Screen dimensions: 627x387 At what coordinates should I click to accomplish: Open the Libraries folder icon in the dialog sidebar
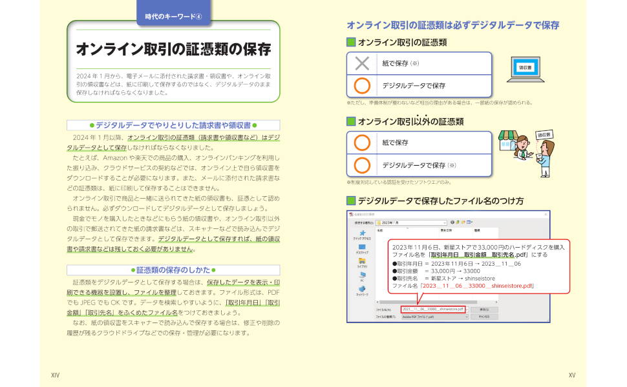(362, 261)
